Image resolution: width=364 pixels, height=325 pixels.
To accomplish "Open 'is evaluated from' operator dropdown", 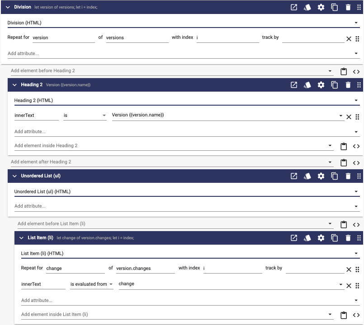I will coord(92,284).
